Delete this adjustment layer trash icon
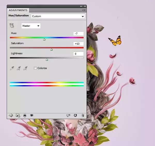155x146 pixels. coord(83,115)
